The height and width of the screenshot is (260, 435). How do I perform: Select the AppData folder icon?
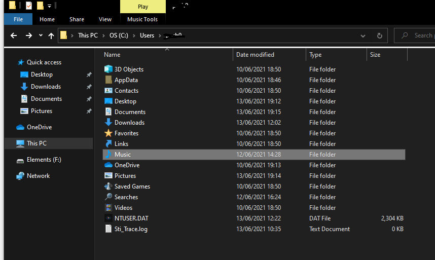(x=108, y=80)
